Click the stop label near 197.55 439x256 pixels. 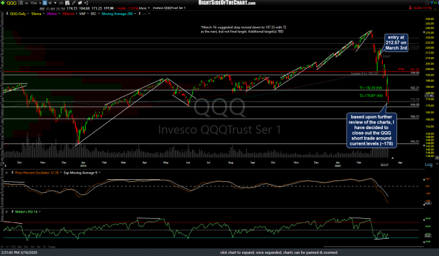401,69
